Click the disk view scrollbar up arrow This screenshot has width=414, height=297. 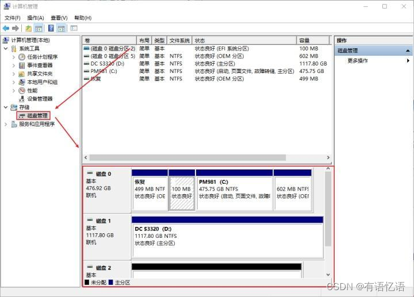click(328, 168)
